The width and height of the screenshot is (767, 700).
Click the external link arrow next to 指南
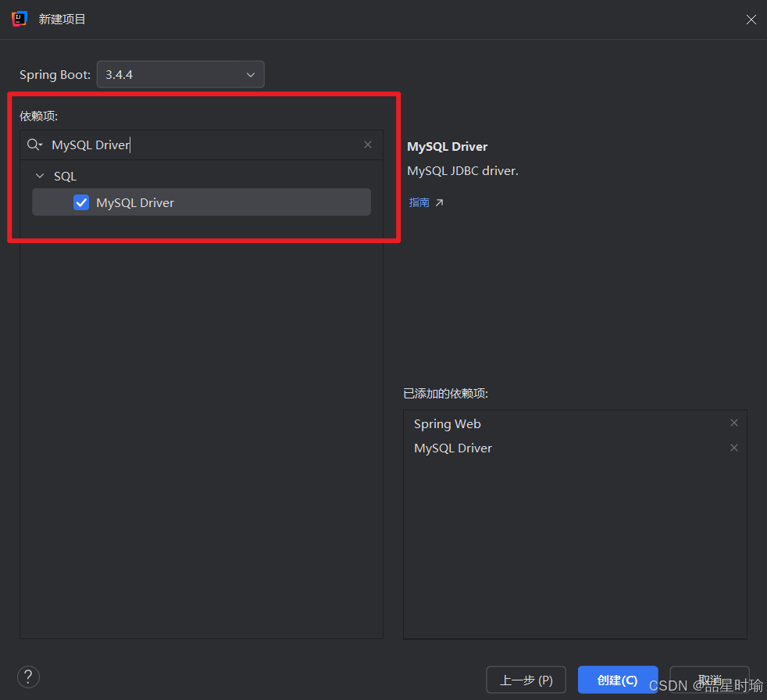(x=439, y=202)
